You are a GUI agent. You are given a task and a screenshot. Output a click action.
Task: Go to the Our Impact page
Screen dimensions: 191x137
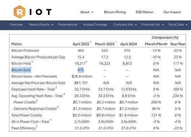point(172,12)
